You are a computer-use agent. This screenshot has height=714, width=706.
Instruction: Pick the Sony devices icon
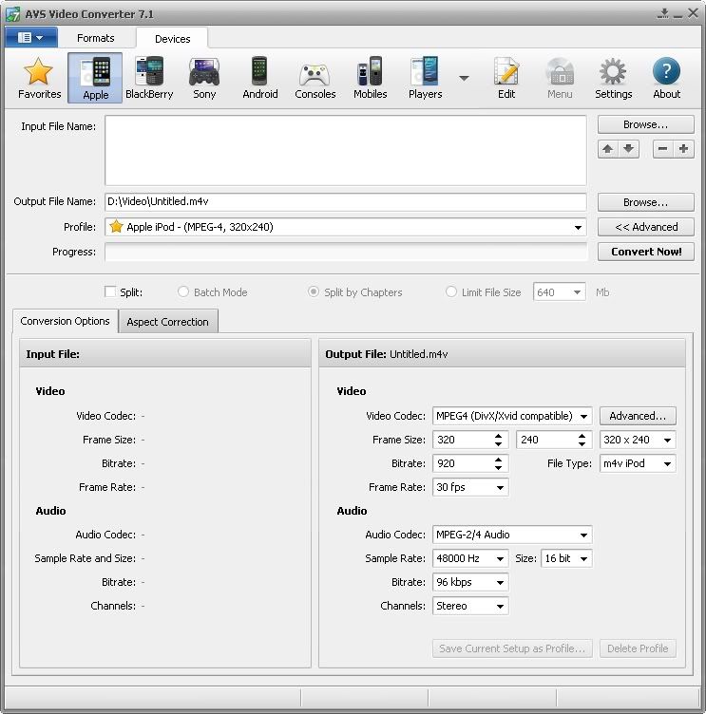(x=204, y=78)
